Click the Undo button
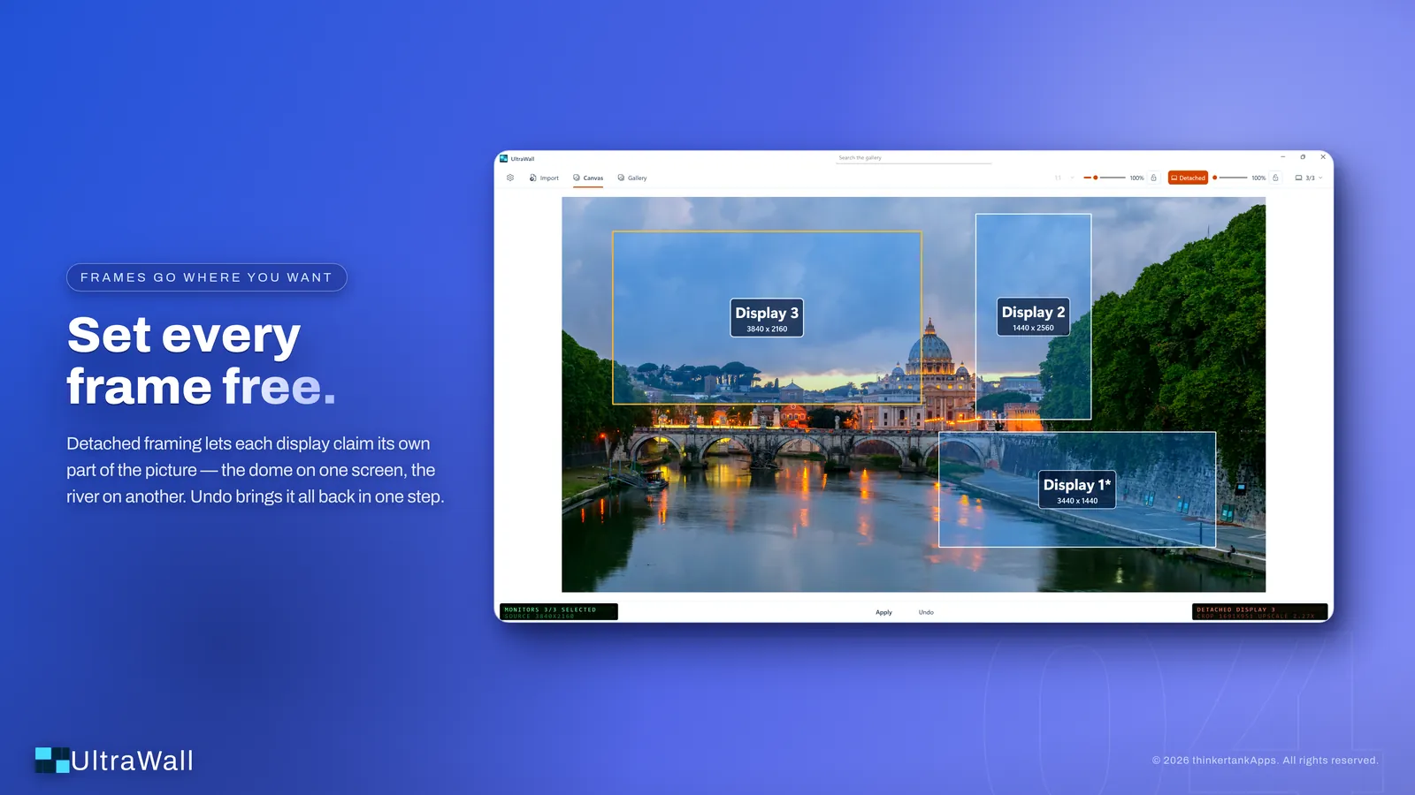Viewport: 1415px width, 795px height. click(926, 612)
